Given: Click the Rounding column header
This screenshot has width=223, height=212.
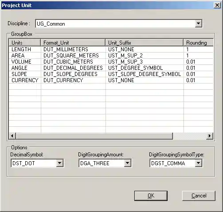Looking at the screenshot, I should pyautogui.click(x=198, y=43).
